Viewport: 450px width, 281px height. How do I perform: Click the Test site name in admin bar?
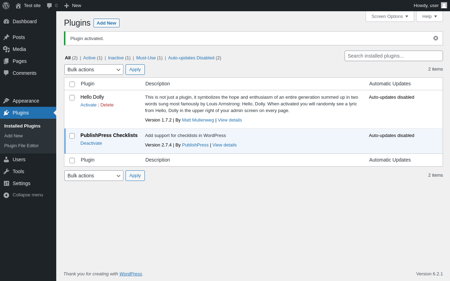32,6
